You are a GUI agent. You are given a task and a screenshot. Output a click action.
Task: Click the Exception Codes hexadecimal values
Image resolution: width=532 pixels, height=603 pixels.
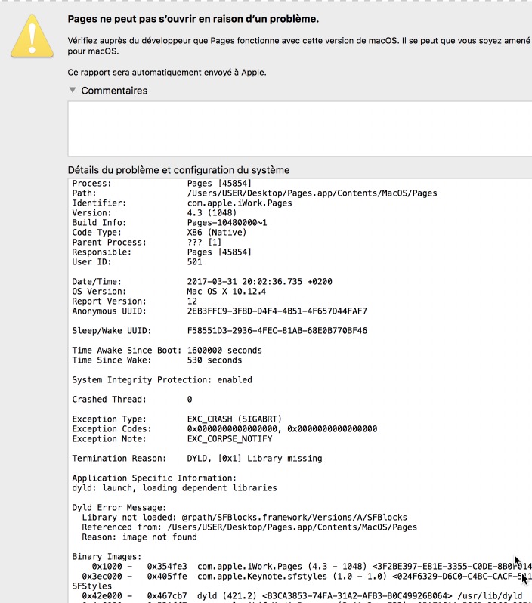click(x=282, y=428)
